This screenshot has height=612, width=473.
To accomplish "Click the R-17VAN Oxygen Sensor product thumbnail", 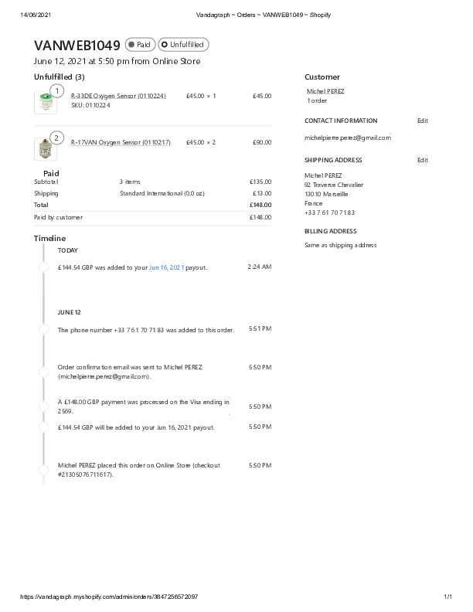I will [45, 148].
